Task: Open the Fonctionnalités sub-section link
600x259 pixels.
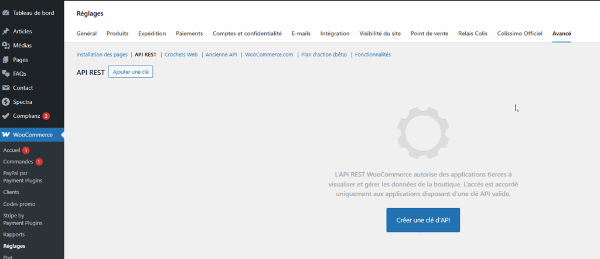Action: click(373, 54)
